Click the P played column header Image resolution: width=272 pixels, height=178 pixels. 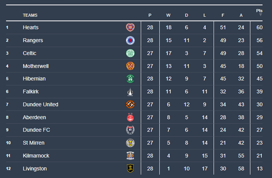(x=150, y=16)
